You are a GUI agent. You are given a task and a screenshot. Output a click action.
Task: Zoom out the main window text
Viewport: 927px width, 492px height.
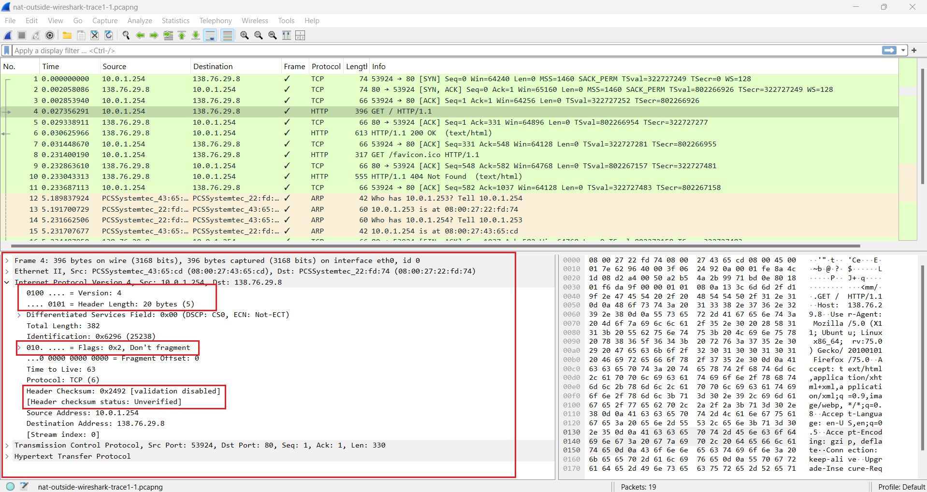tap(259, 35)
